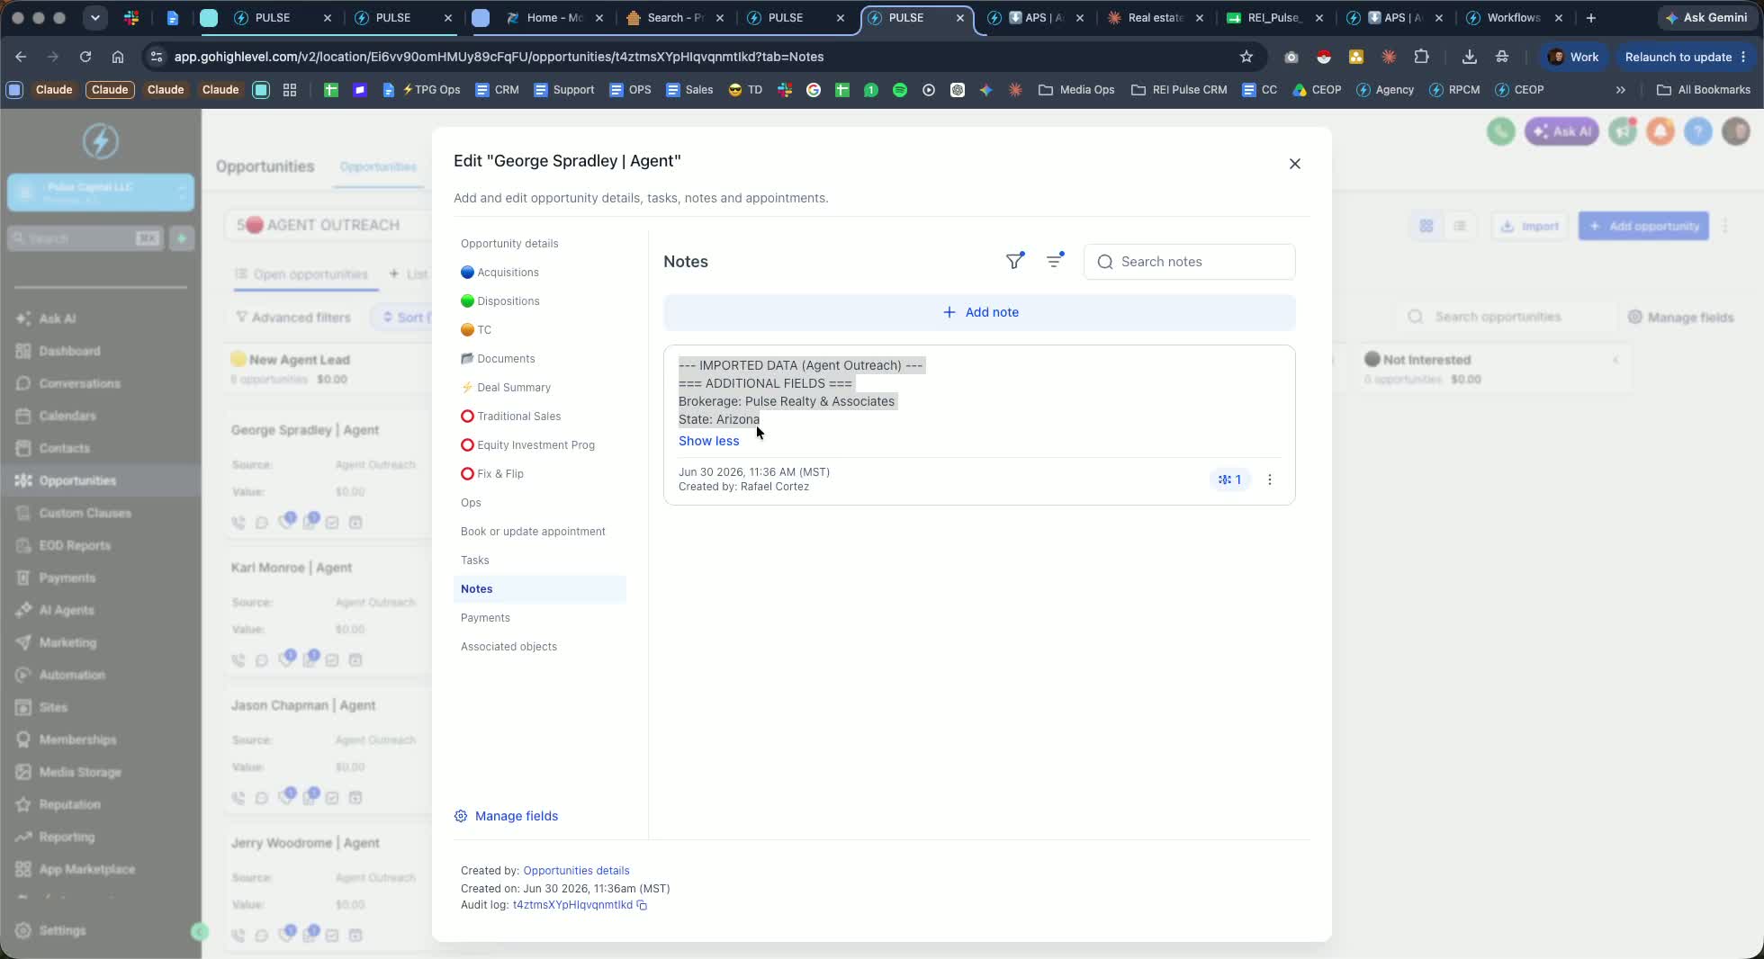This screenshot has width=1764, height=959.
Task: Select the Traditional Sales section
Action: [x=510, y=417]
